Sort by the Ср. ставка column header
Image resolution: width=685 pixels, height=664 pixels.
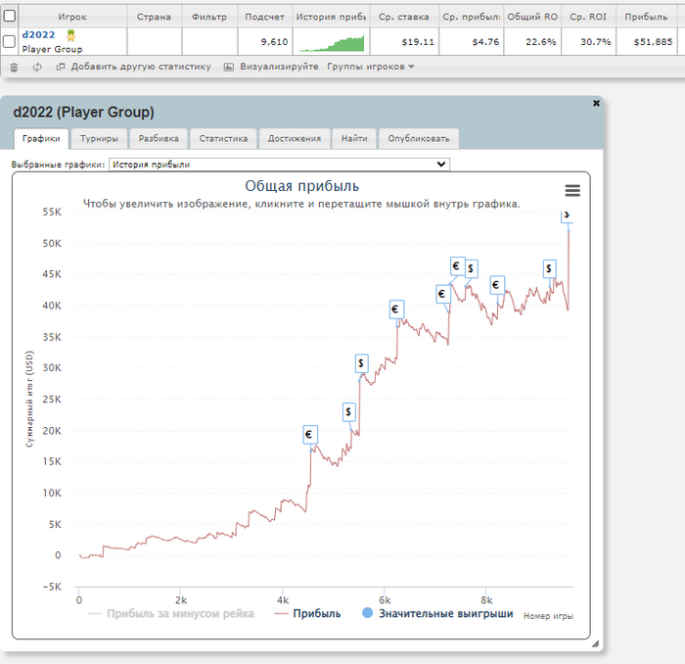(404, 17)
